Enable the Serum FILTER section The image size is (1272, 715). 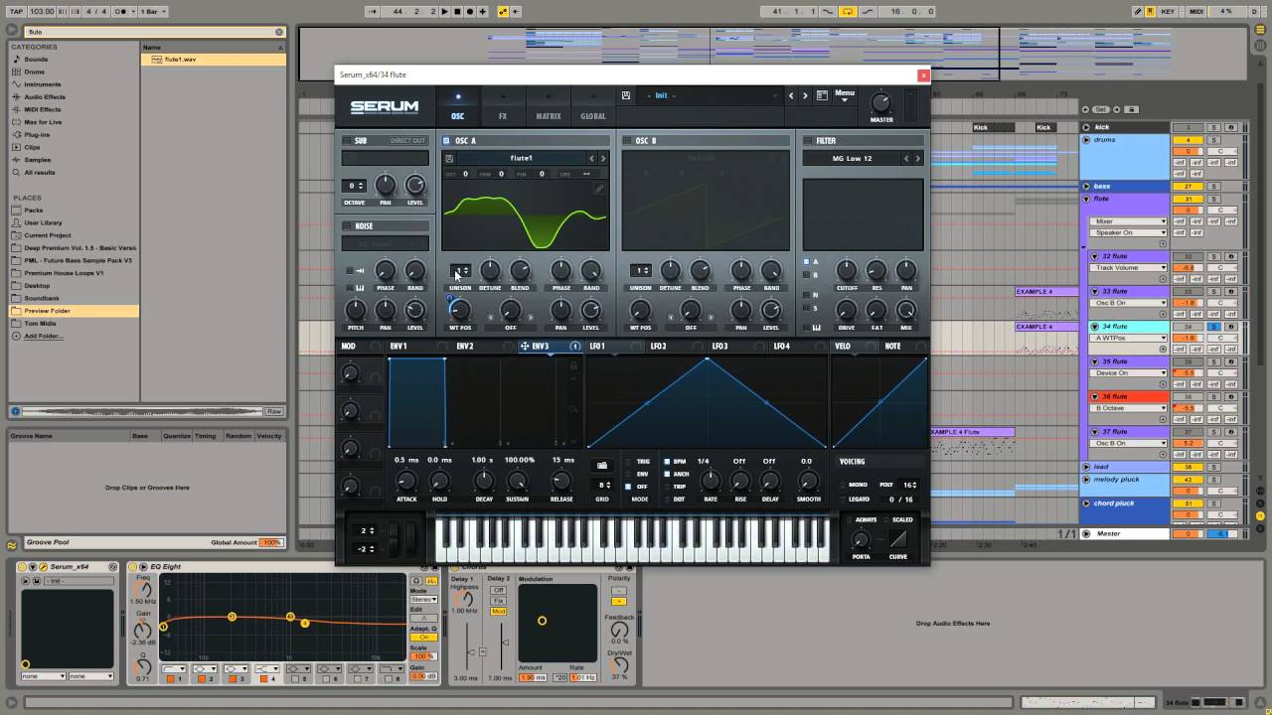pos(807,141)
